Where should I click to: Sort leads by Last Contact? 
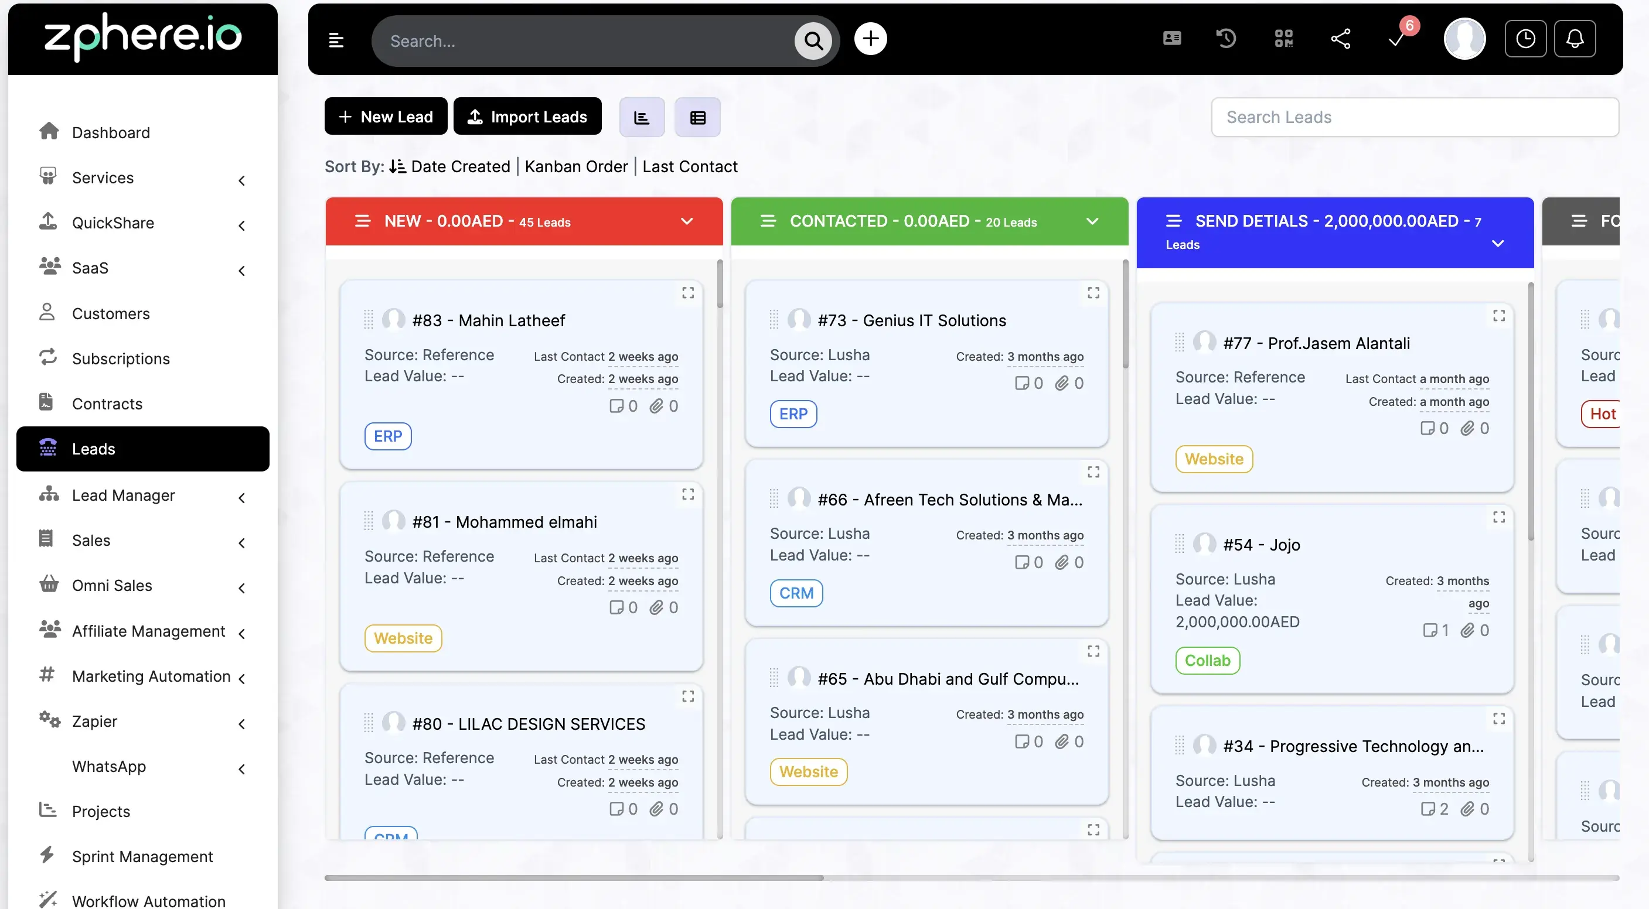point(690,167)
